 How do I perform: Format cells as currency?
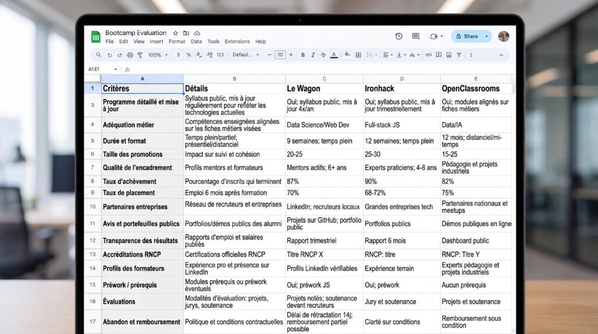tap(179, 55)
